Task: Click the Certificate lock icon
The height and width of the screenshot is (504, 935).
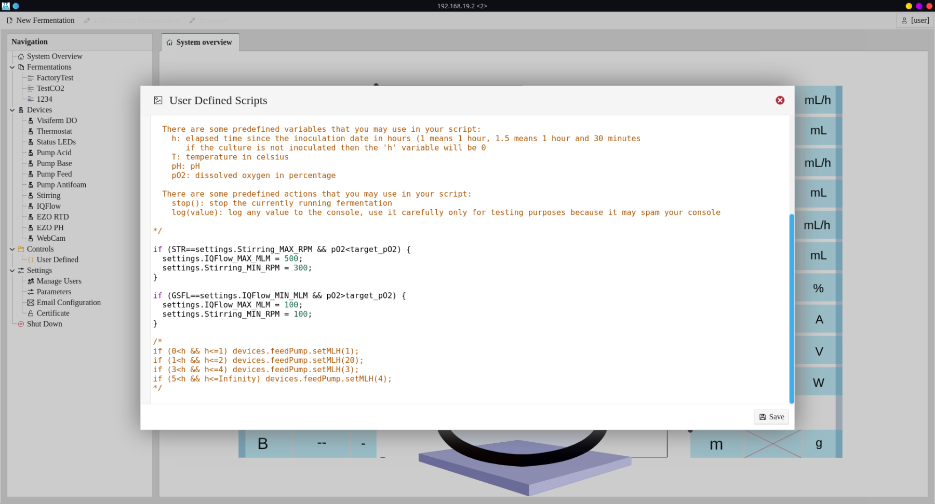Action: coord(31,314)
